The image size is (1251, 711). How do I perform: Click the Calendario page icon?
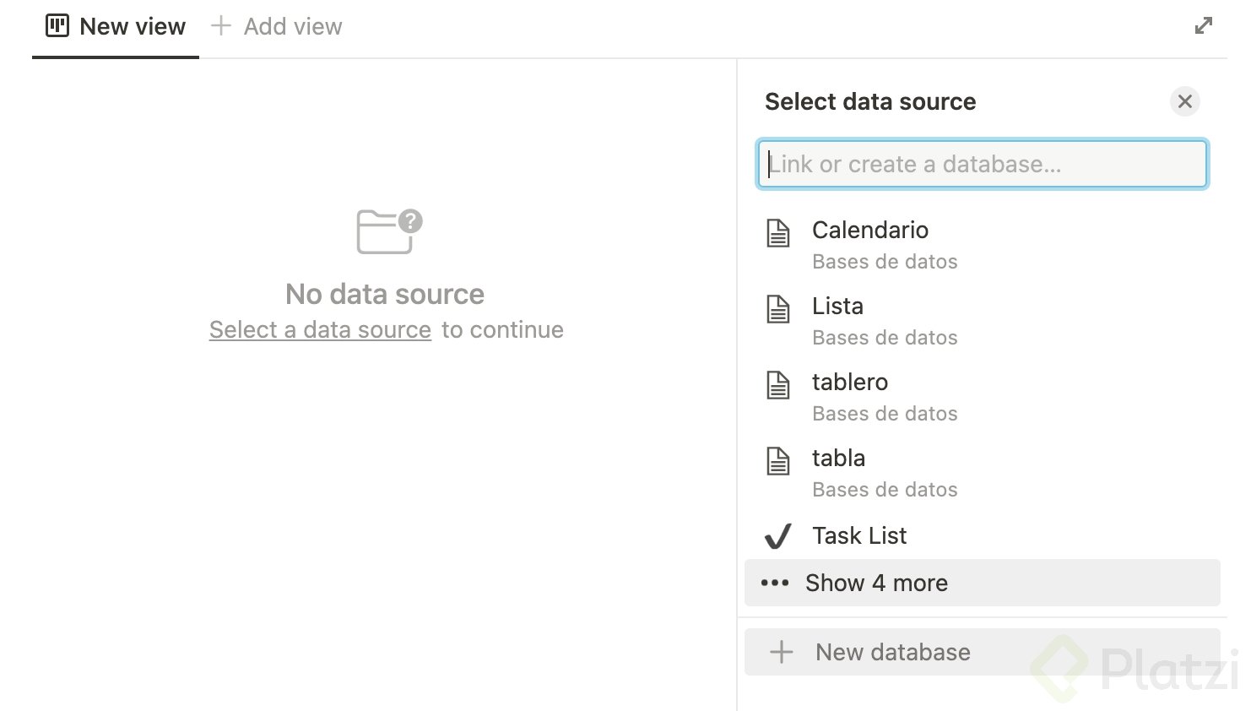point(778,233)
